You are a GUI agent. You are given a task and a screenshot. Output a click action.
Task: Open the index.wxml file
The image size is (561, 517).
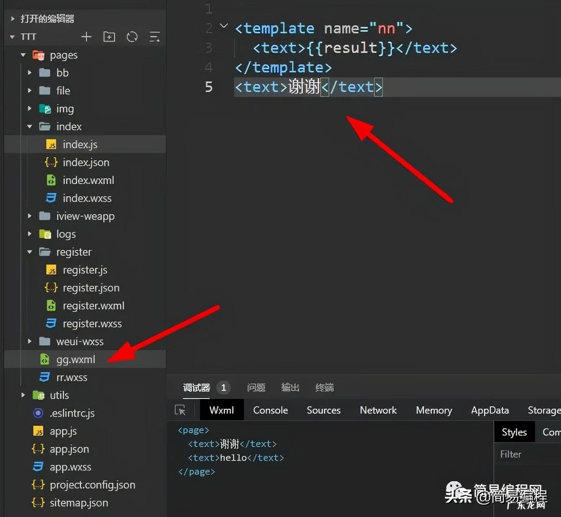coord(88,180)
